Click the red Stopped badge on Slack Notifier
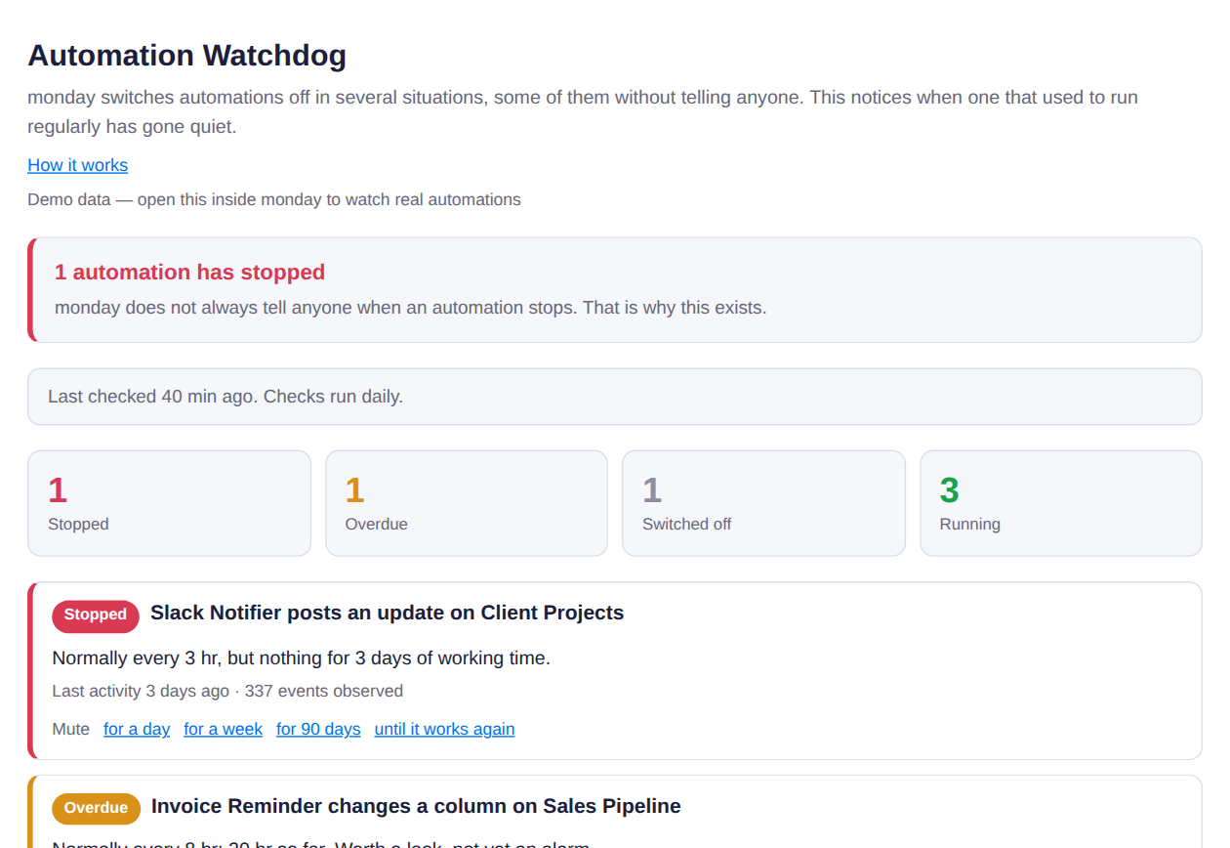The width and height of the screenshot is (1230, 848). click(x=96, y=615)
